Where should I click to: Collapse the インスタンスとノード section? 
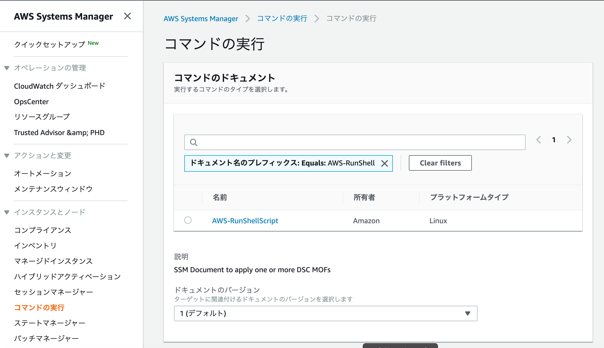pyautogui.click(x=7, y=212)
